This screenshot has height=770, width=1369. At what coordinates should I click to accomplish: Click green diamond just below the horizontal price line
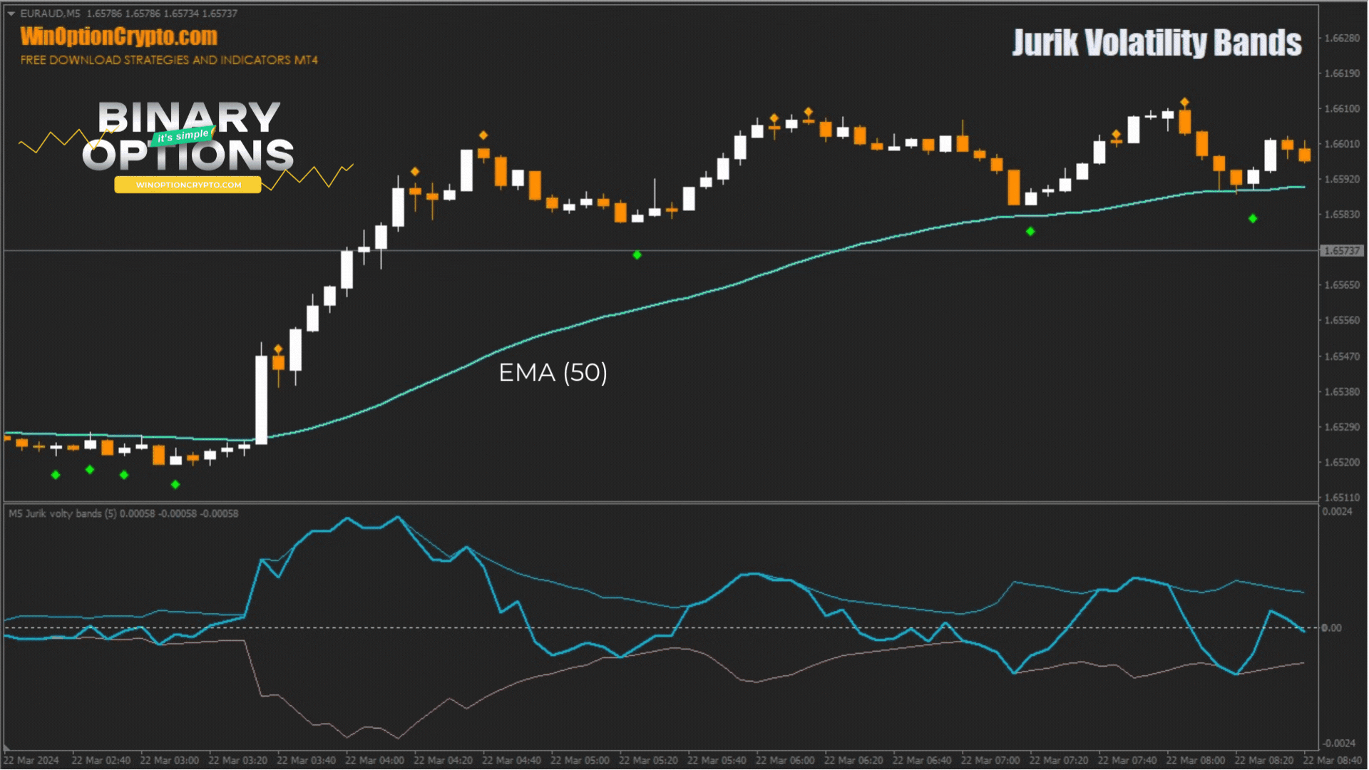(x=637, y=255)
